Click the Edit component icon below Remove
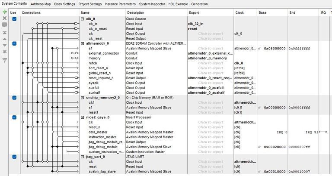332x176 pixels. 4,25
